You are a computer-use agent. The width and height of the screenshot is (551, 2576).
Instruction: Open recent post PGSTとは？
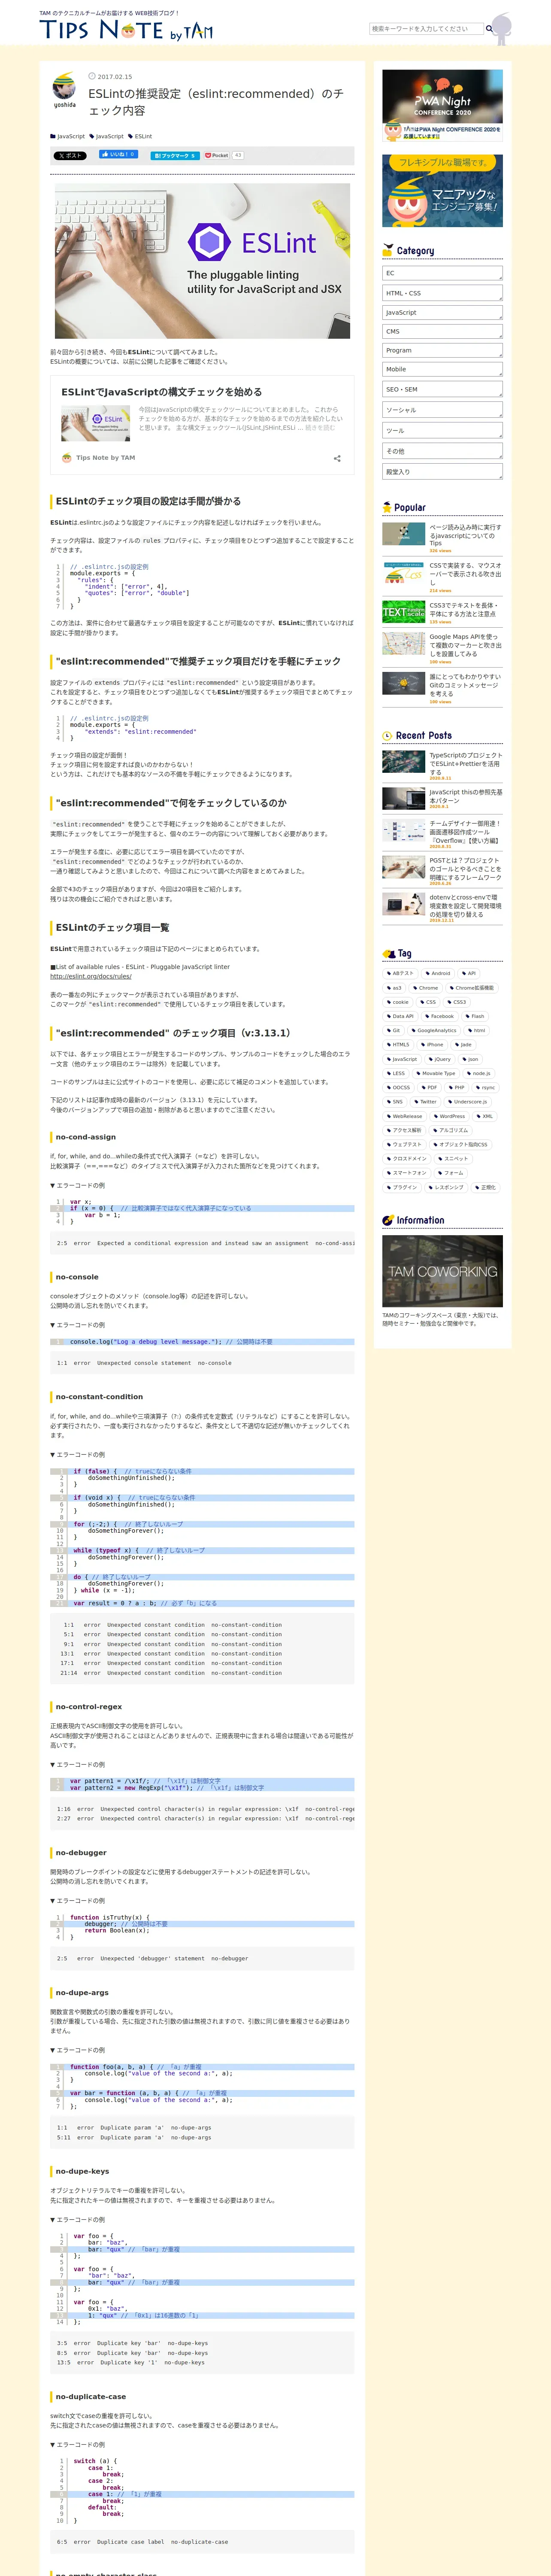pyautogui.click(x=465, y=869)
